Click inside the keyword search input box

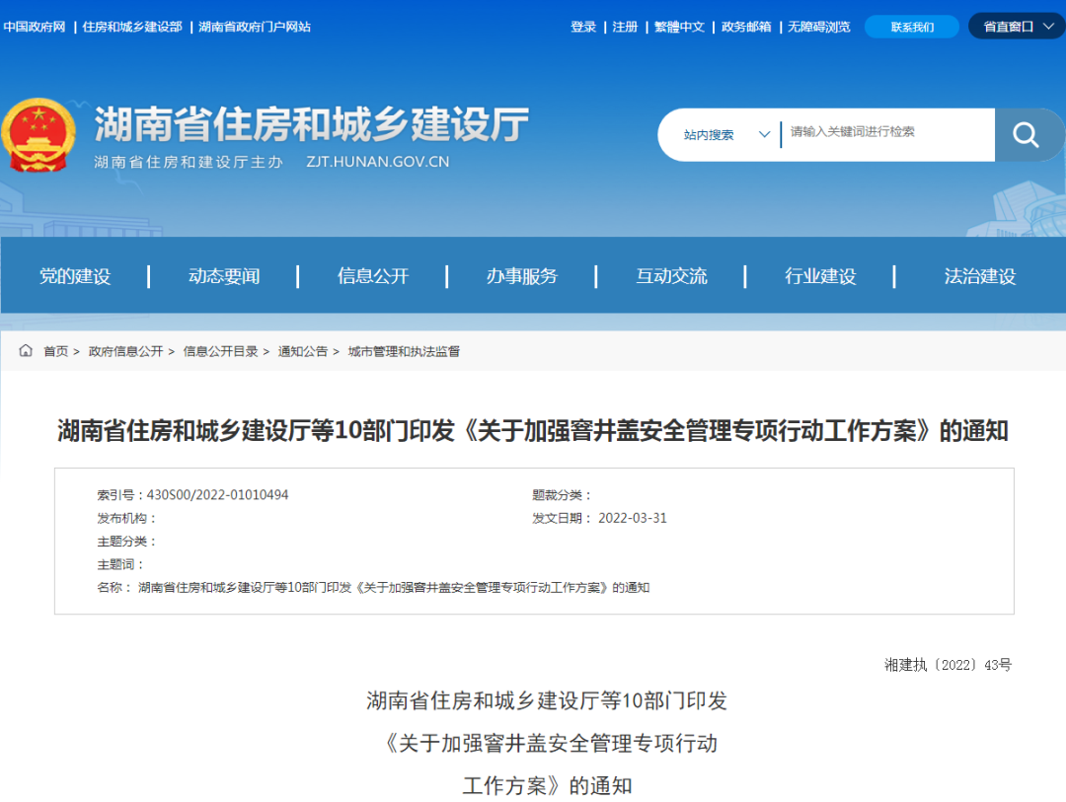[878, 134]
